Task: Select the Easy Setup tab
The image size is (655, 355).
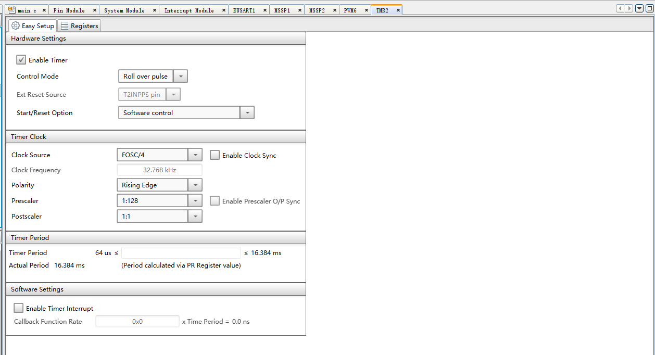Action: [x=32, y=26]
